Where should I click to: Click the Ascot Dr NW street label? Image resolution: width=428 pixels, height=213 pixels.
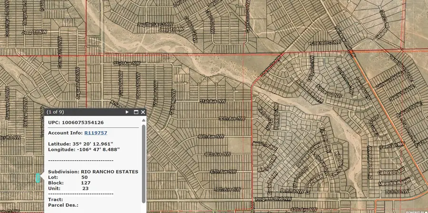point(265,146)
